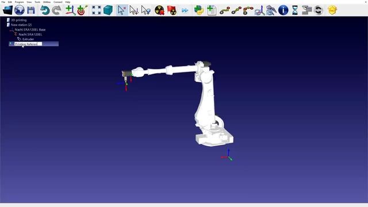Click the gray circular arrows icon
This screenshot has height=207, width=368.
click(318, 10)
